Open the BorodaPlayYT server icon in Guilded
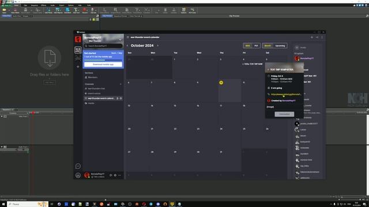The height and width of the screenshot is (207, 369). 78,39
